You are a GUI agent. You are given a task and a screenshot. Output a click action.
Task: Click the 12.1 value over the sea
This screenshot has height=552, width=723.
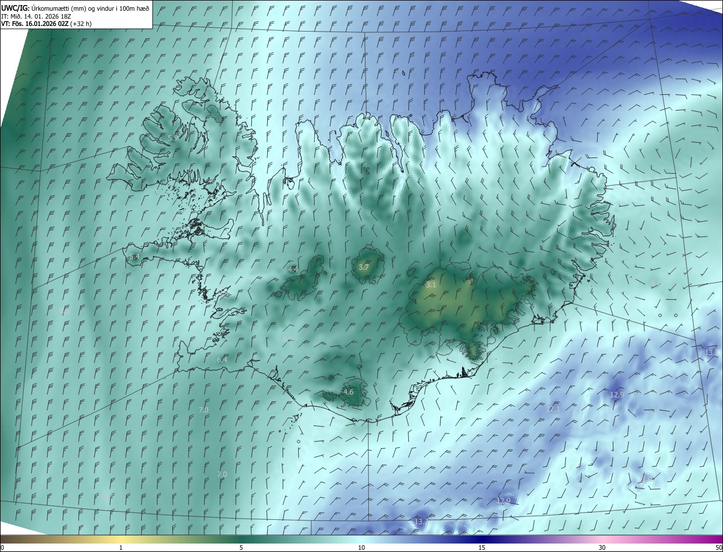click(553, 409)
